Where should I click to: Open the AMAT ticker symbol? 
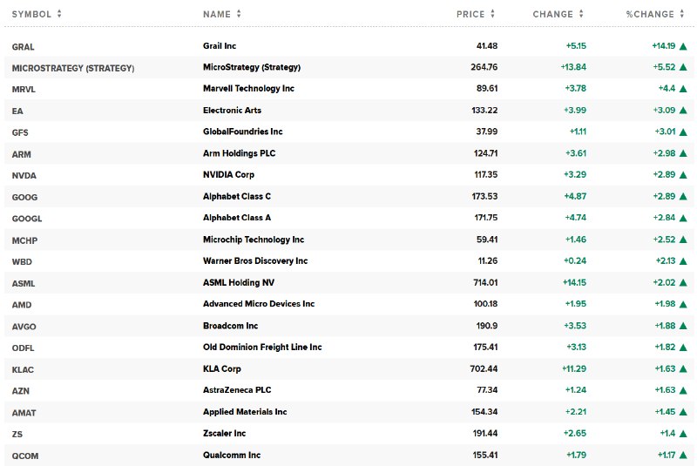pyautogui.click(x=24, y=413)
